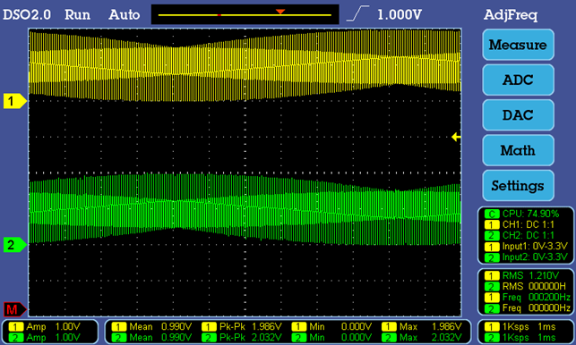Image resolution: width=576 pixels, height=345 pixels.
Task: Change the Auto trigger mode
Action: tap(125, 14)
